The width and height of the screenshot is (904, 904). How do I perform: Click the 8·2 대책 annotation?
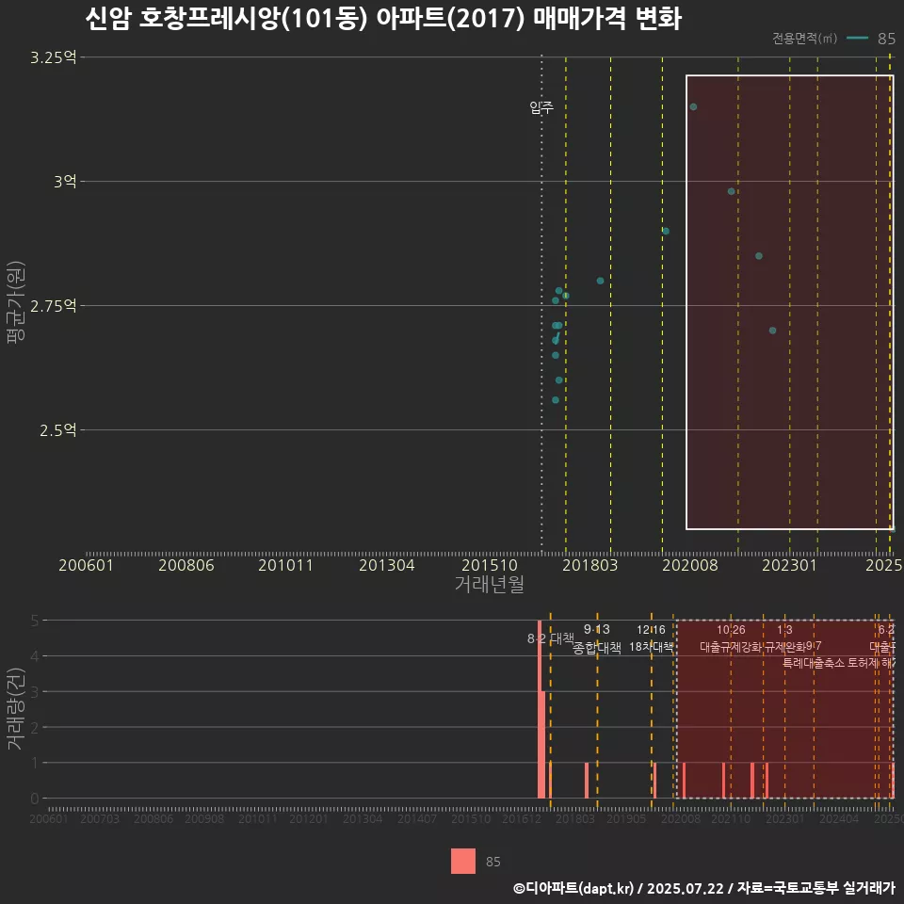click(551, 638)
